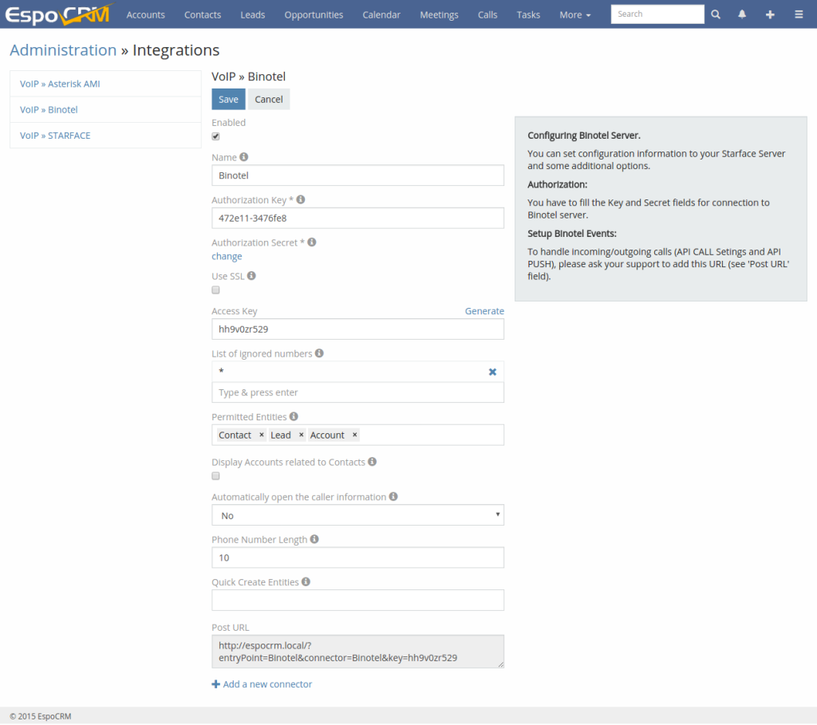Image resolution: width=817 pixels, height=725 pixels.
Task: Remove the Lead permitted entity
Action: click(301, 435)
